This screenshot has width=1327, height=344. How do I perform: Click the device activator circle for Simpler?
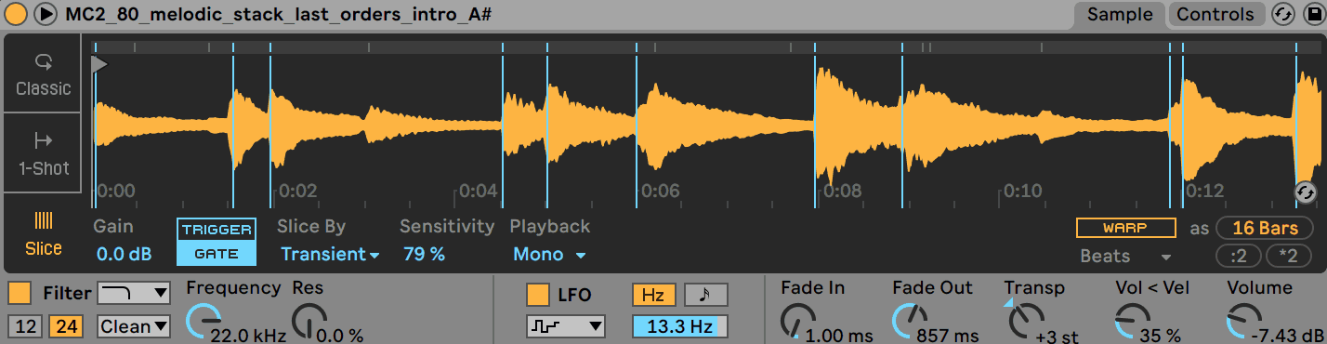click(16, 14)
